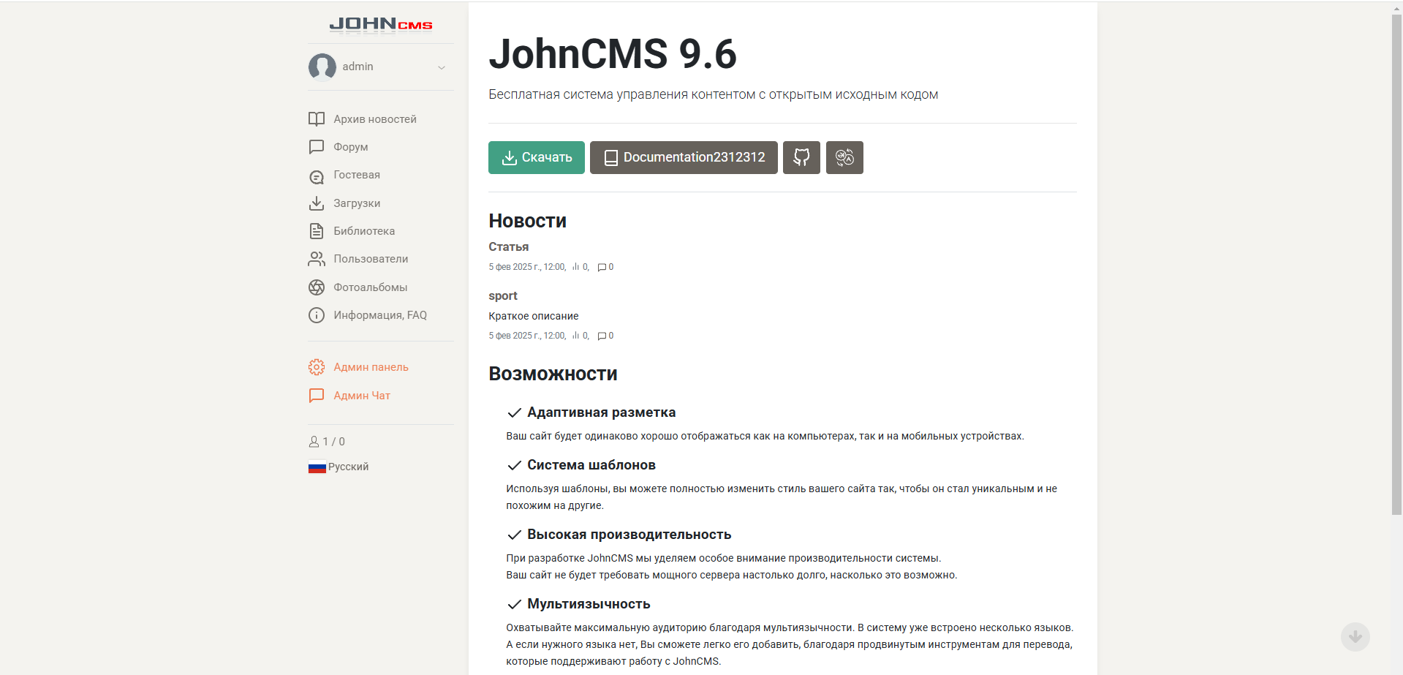Click the Russian flag language icon
The width and height of the screenshot is (1403, 675).
click(x=317, y=467)
